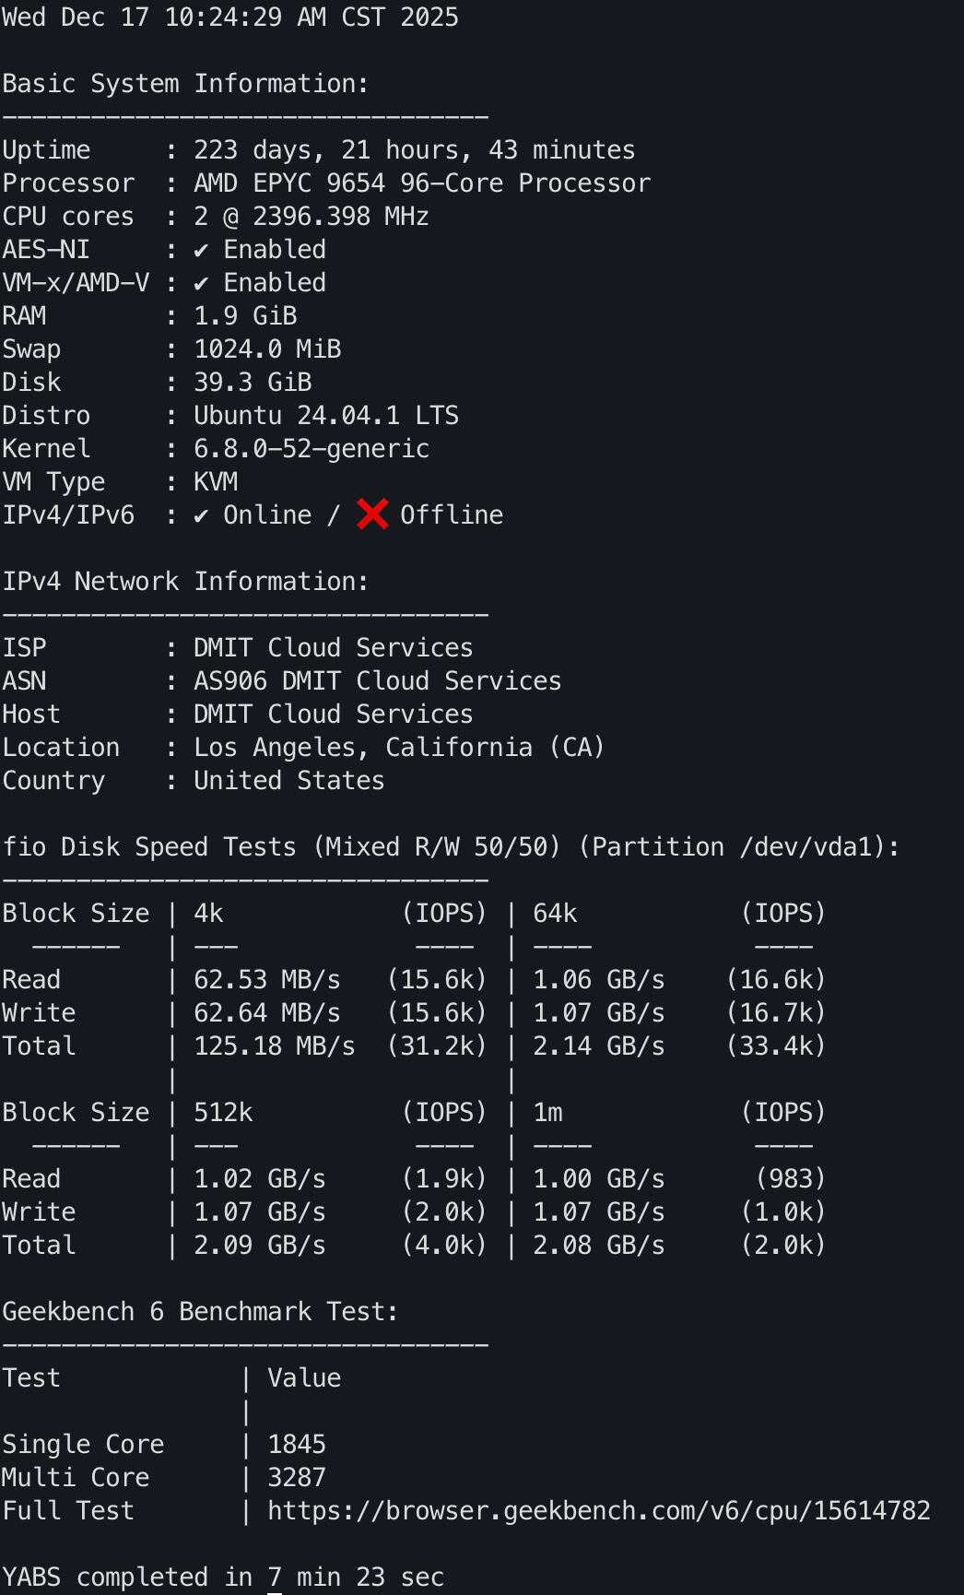Click the AMD EPYC 9654 processor name
The height and width of the screenshot is (1595, 964).
point(421,183)
